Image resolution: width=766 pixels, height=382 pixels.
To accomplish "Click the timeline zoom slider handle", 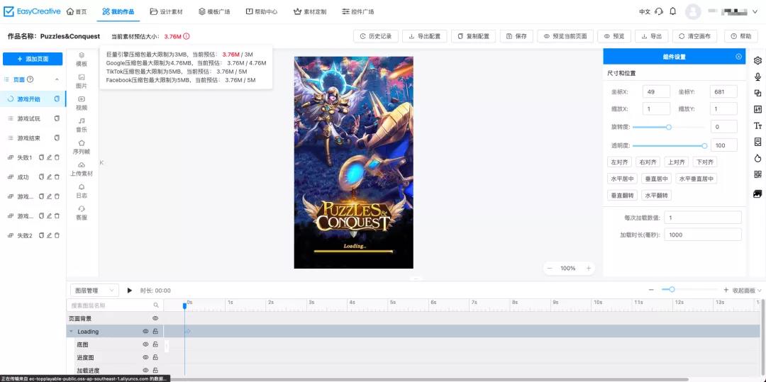I will click(672, 290).
